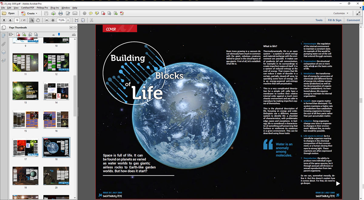Go to the next page
364x200 pixels.
click(10, 20)
